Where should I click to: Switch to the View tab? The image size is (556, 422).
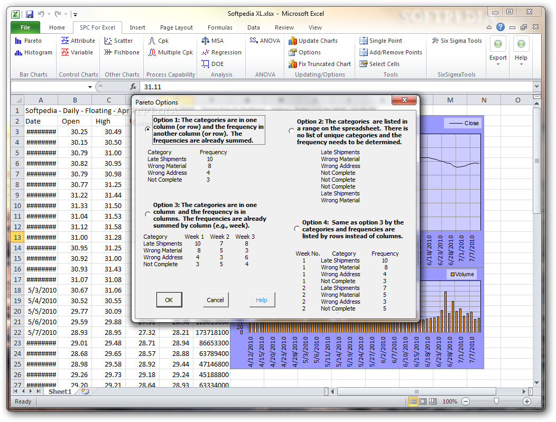(315, 27)
